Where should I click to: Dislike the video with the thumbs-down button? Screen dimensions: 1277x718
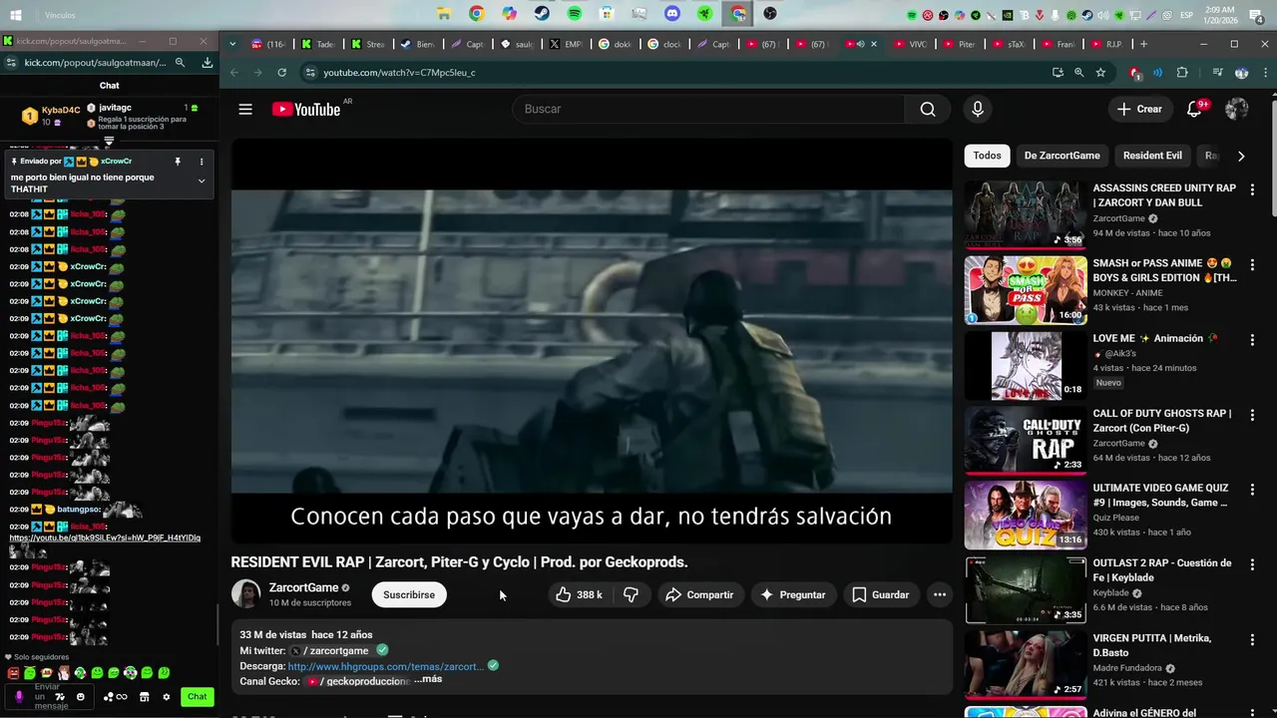point(631,594)
